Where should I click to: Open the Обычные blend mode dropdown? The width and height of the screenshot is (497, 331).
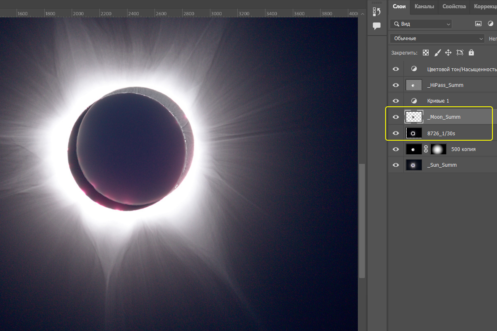point(437,38)
